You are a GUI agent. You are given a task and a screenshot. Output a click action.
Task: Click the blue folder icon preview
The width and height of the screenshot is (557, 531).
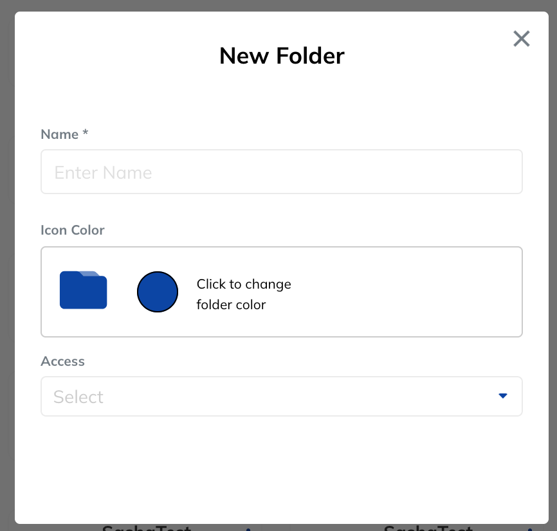(83, 290)
